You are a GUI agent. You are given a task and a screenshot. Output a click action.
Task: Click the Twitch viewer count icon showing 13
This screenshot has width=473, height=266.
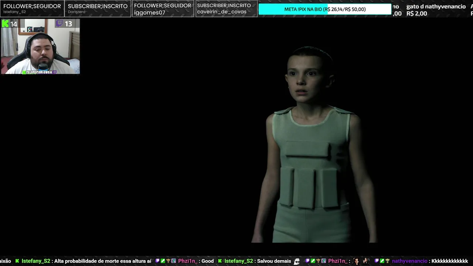[x=59, y=24]
